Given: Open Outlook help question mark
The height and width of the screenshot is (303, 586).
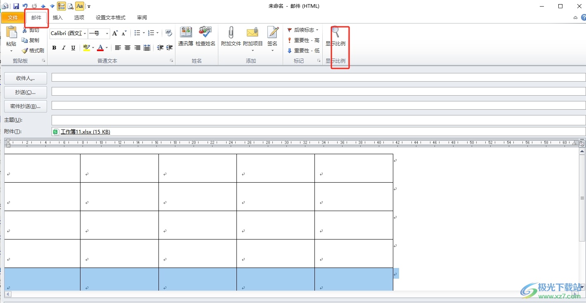Looking at the screenshot, I should [x=584, y=18].
